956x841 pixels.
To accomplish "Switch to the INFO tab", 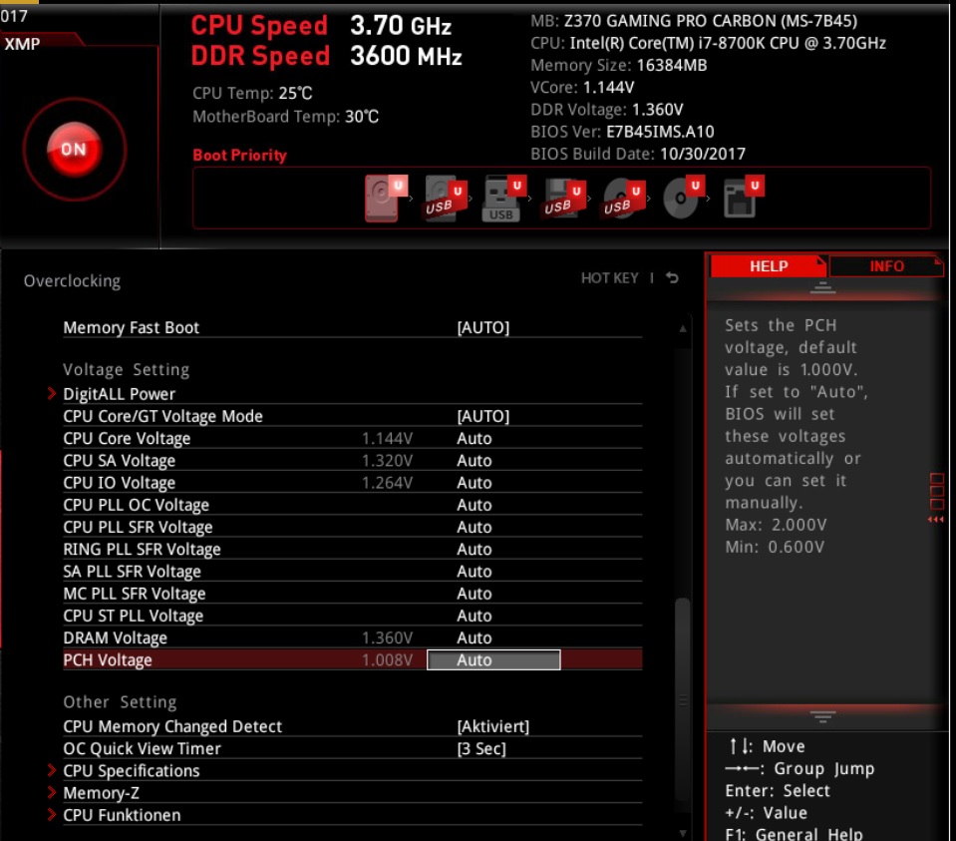I will click(886, 266).
